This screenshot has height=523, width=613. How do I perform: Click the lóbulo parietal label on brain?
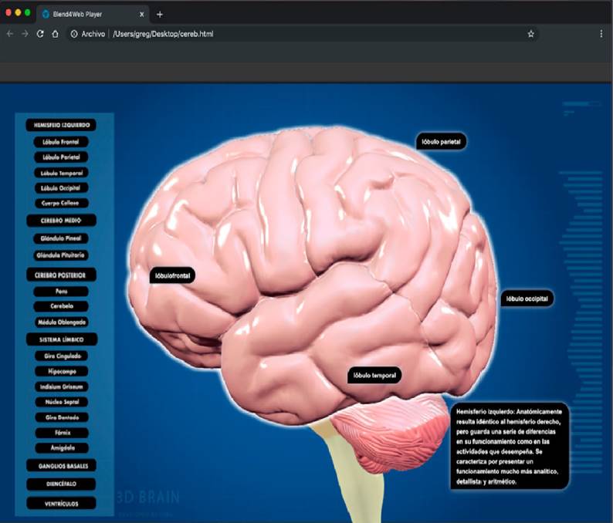[x=441, y=142]
